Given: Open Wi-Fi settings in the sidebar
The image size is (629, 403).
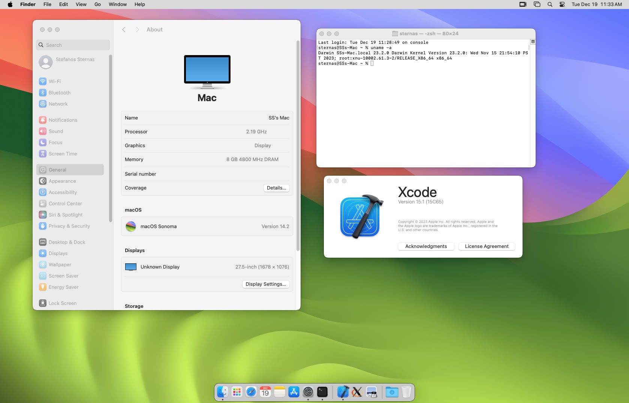Looking at the screenshot, I should 70,81.
